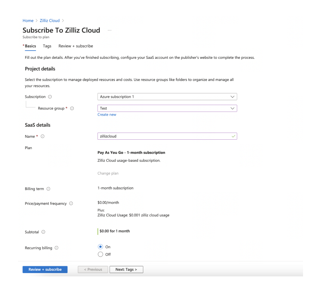Image resolution: width=321 pixels, height=291 pixels.
Task: Click the Recurring billing info icon
Action: (56, 248)
